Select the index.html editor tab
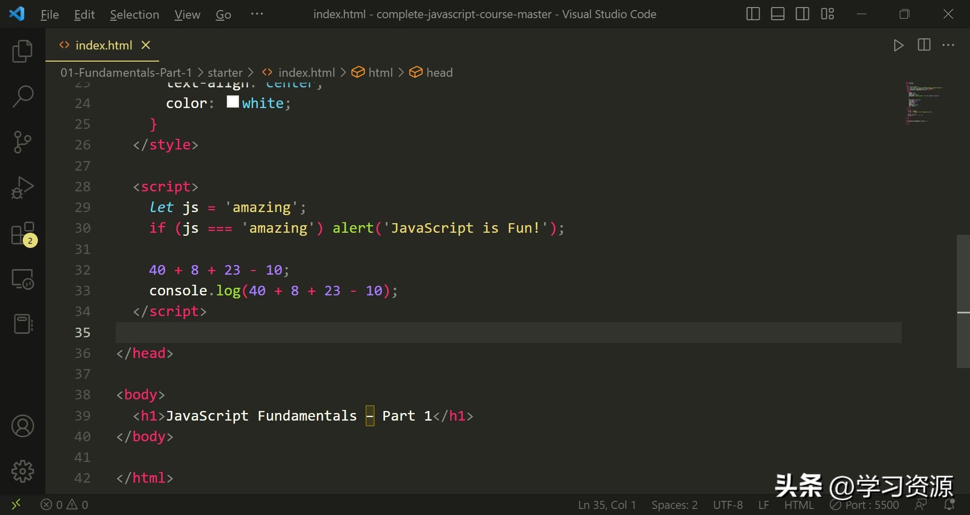970x515 pixels. tap(104, 45)
